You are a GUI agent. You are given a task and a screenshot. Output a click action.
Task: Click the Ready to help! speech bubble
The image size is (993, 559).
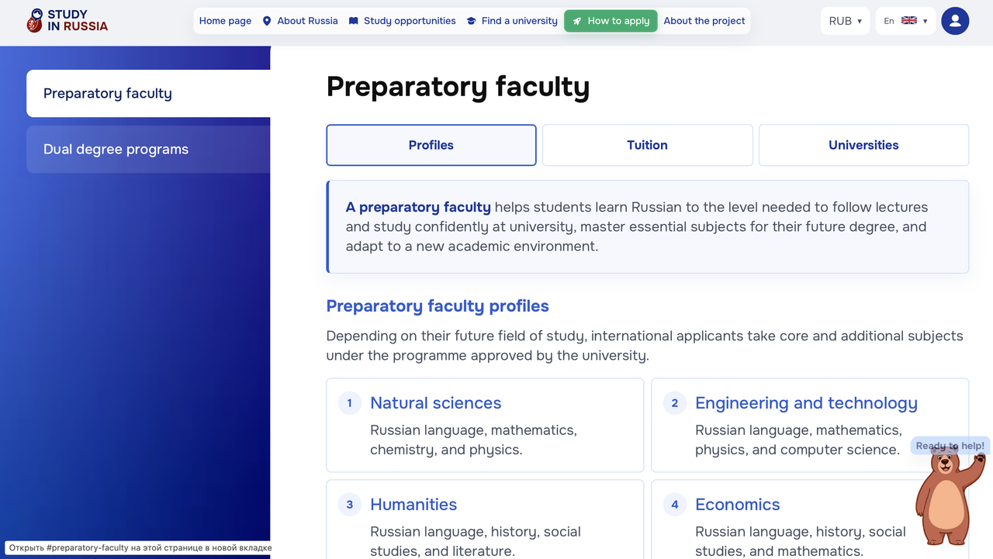pyautogui.click(x=950, y=446)
